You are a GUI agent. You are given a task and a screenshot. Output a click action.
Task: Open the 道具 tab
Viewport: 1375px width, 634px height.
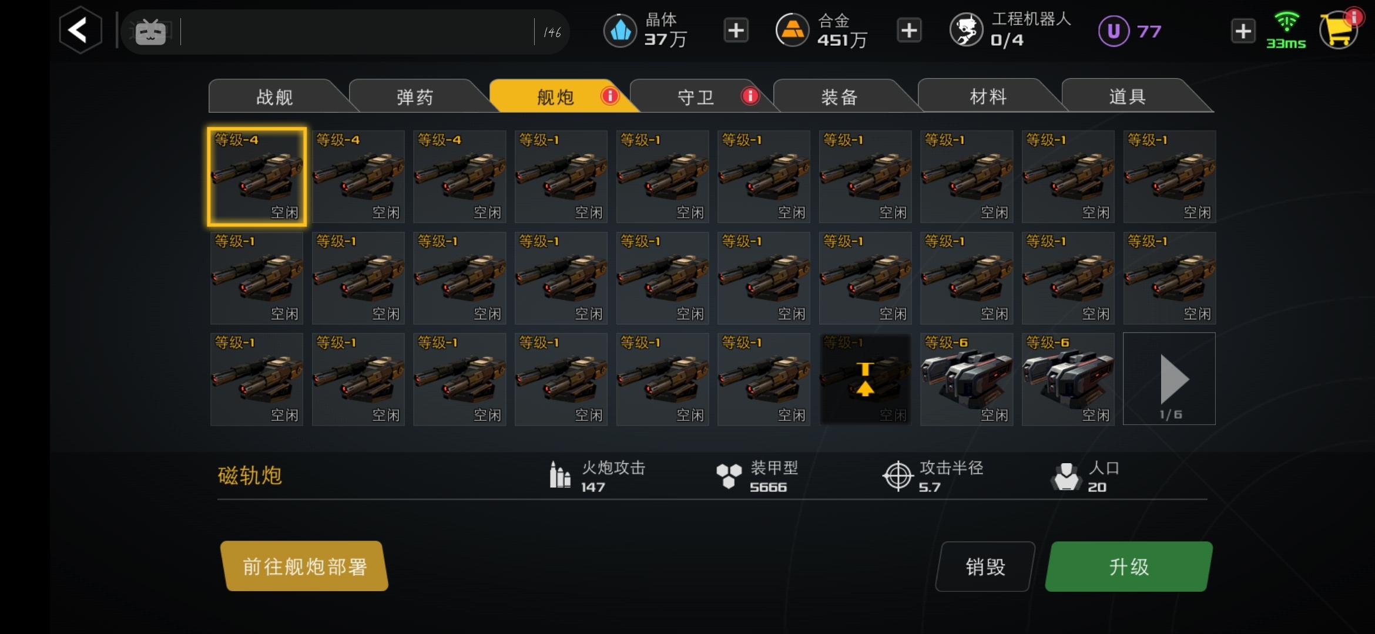tap(1128, 96)
